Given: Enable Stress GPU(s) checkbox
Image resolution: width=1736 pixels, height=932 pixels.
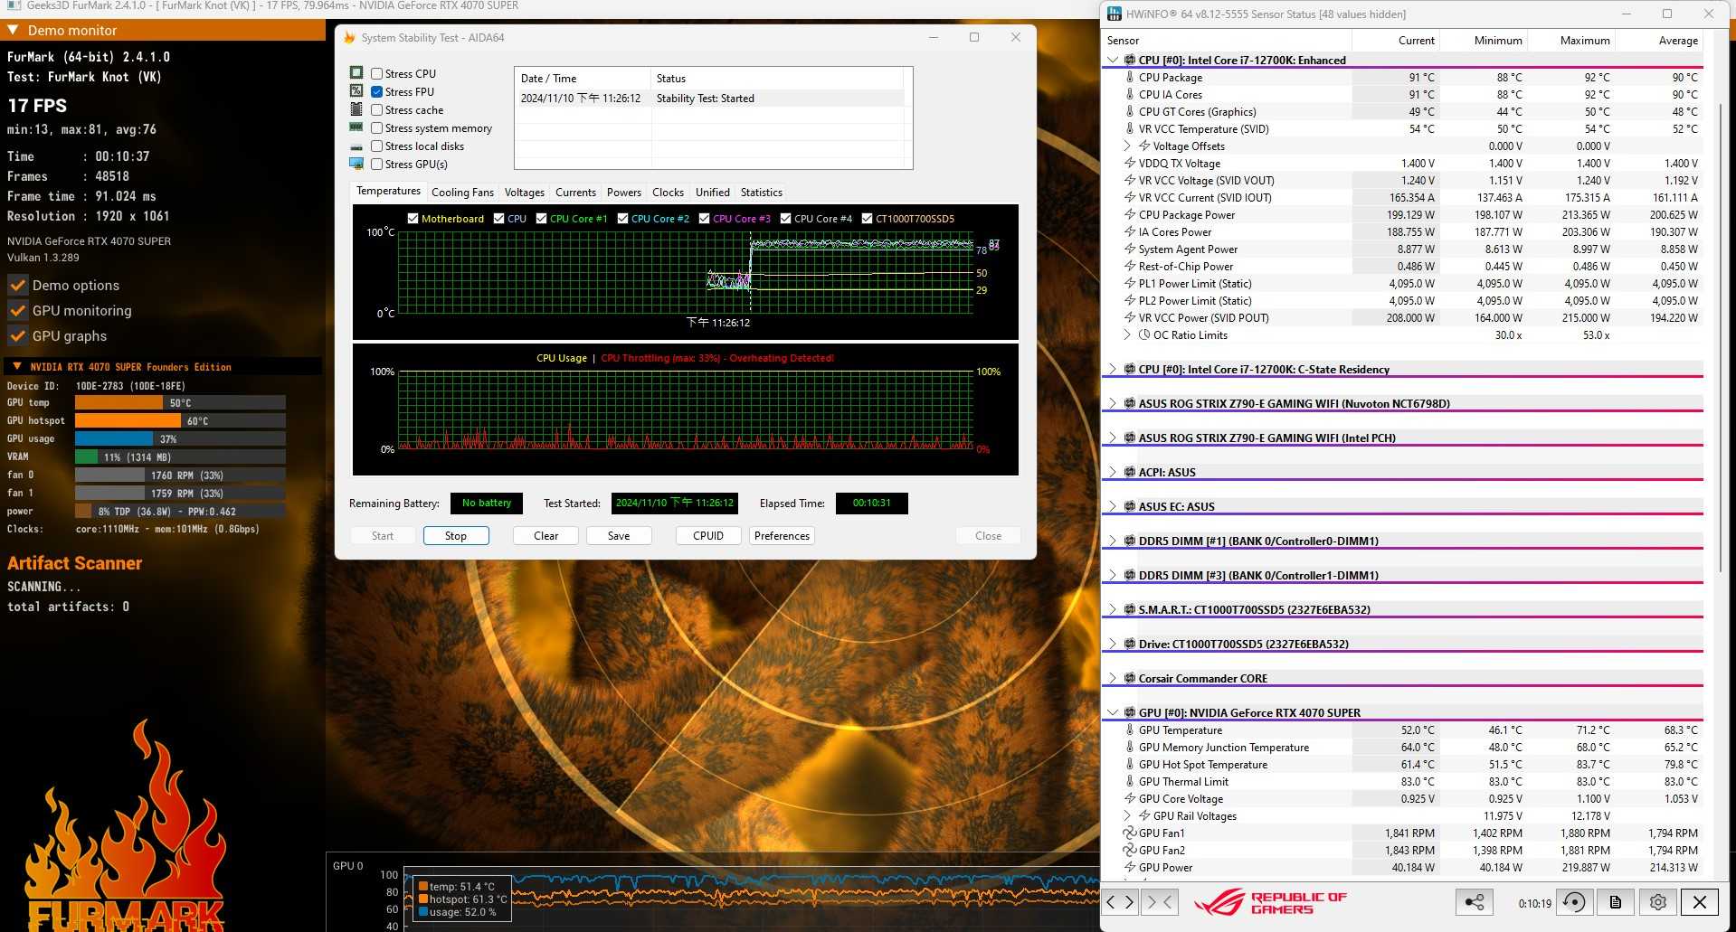Looking at the screenshot, I should (x=376, y=164).
